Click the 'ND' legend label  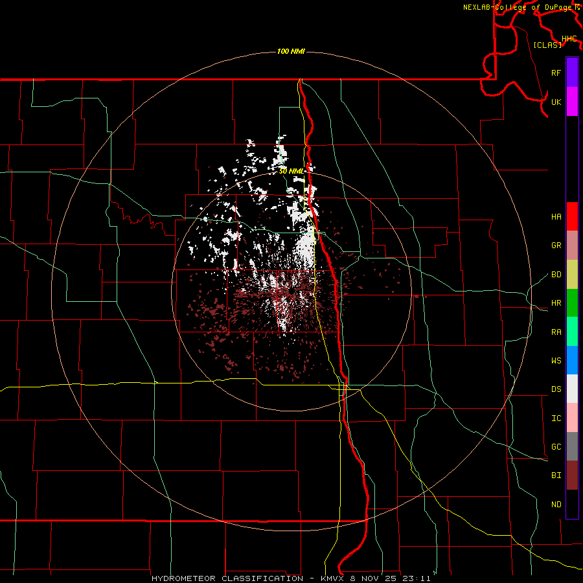556,504
